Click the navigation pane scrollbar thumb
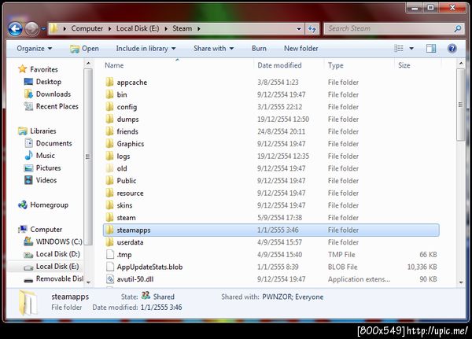The image size is (472, 339). pyautogui.click(x=88, y=157)
